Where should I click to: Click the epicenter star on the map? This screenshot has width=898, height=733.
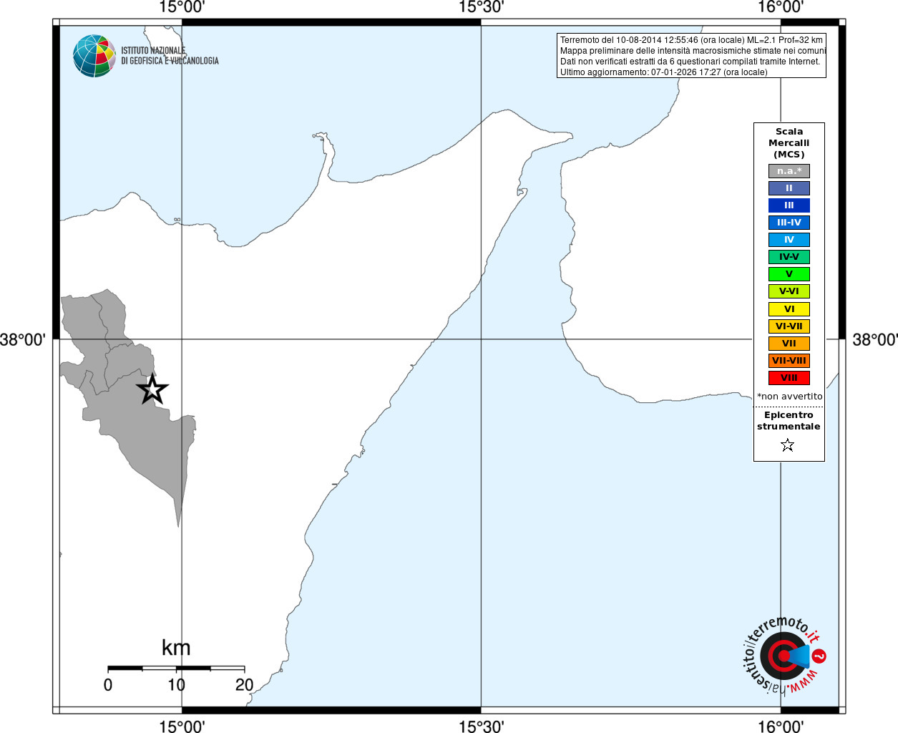click(152, 389)
